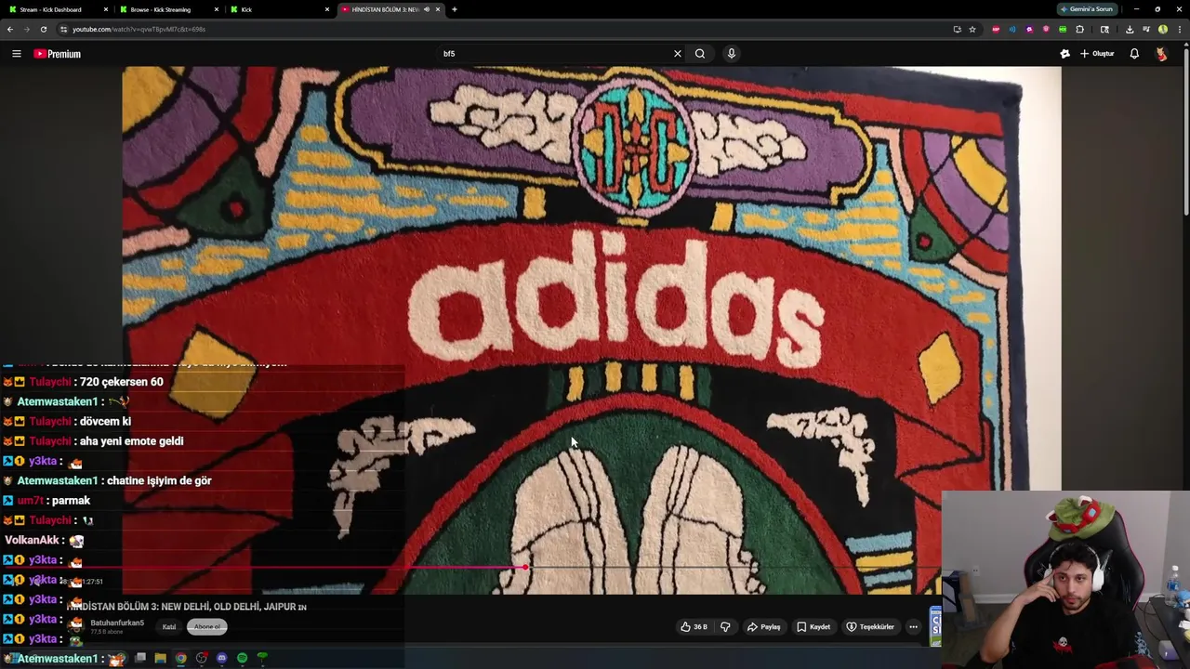Save the video with Kaydet
The width and height of the screenshot is (1190, 669).
813,627
